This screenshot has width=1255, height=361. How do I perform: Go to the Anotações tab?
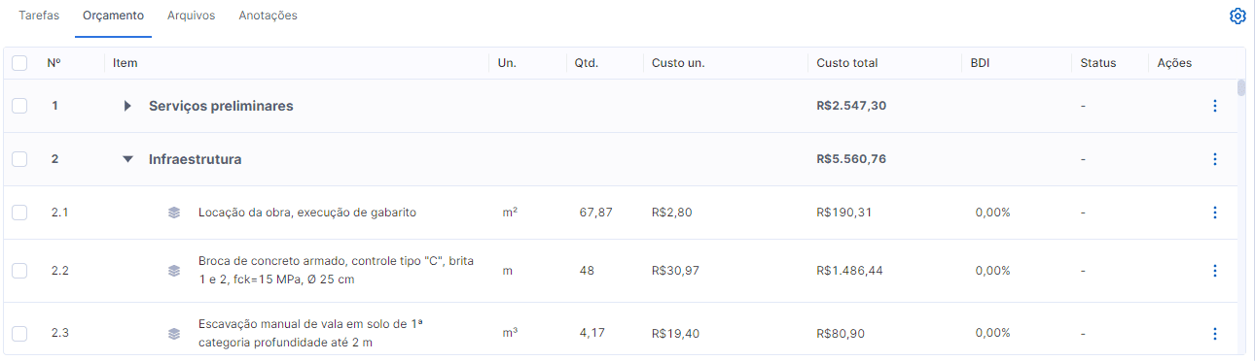[x=269, y=16]
